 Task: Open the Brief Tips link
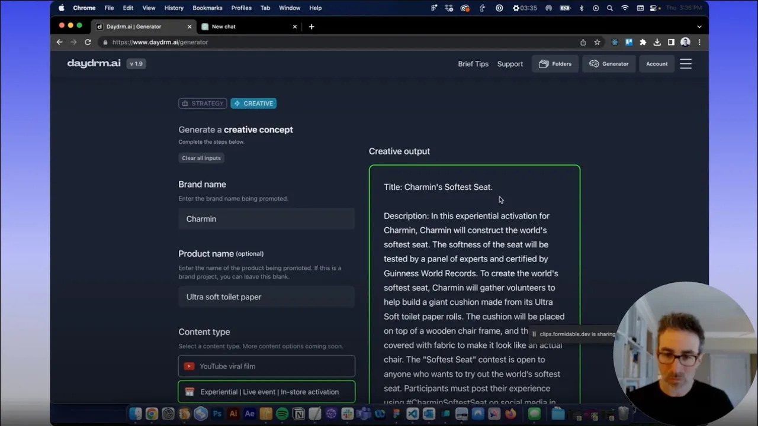[473, 64]
